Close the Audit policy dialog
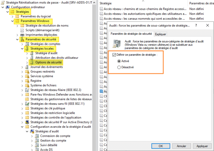Image resolution: width=214 pixels, height=151 pixels. point(208,25)
